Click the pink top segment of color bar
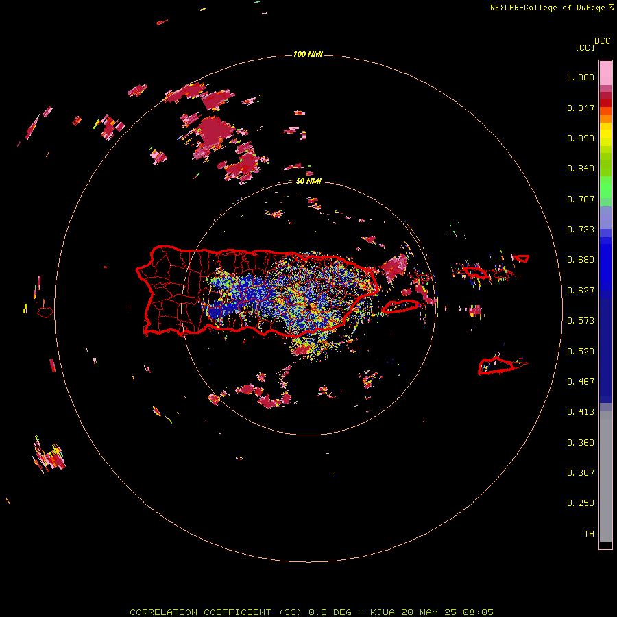Viewport: 617px width, 617px height. 605,73
